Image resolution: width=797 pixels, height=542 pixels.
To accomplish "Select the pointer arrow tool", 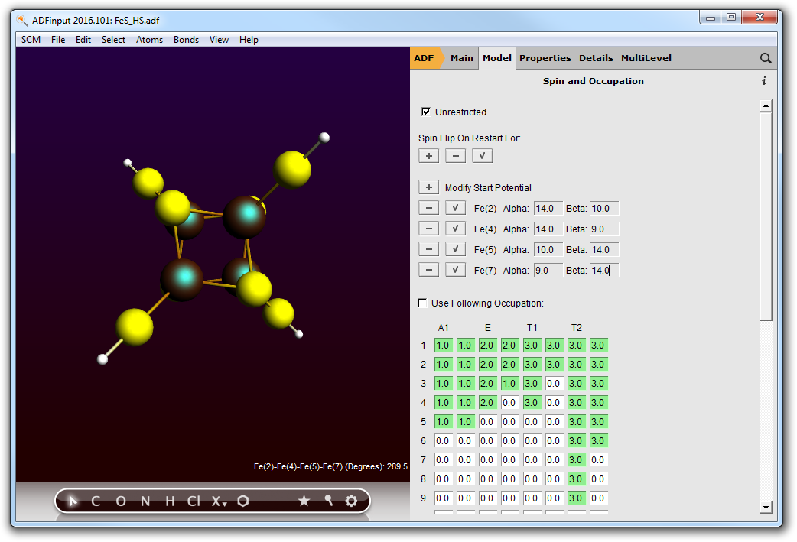I will click(72, 501).
